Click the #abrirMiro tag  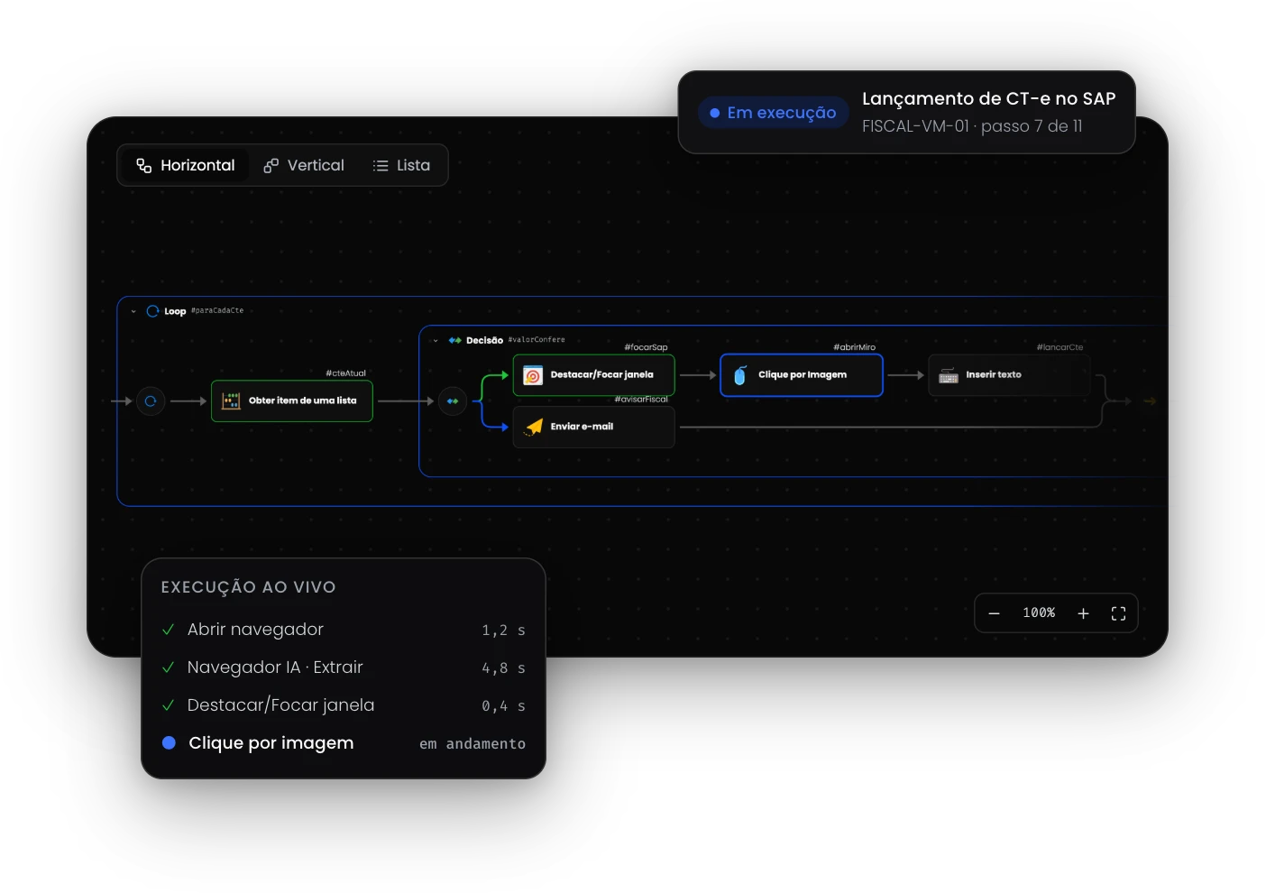click(x=855, y=347)
